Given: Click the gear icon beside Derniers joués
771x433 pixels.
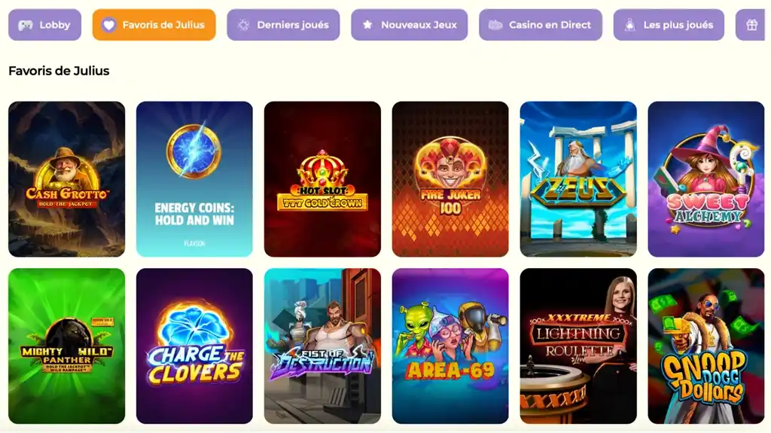Looking at the screenshot, I should [243, 25].
